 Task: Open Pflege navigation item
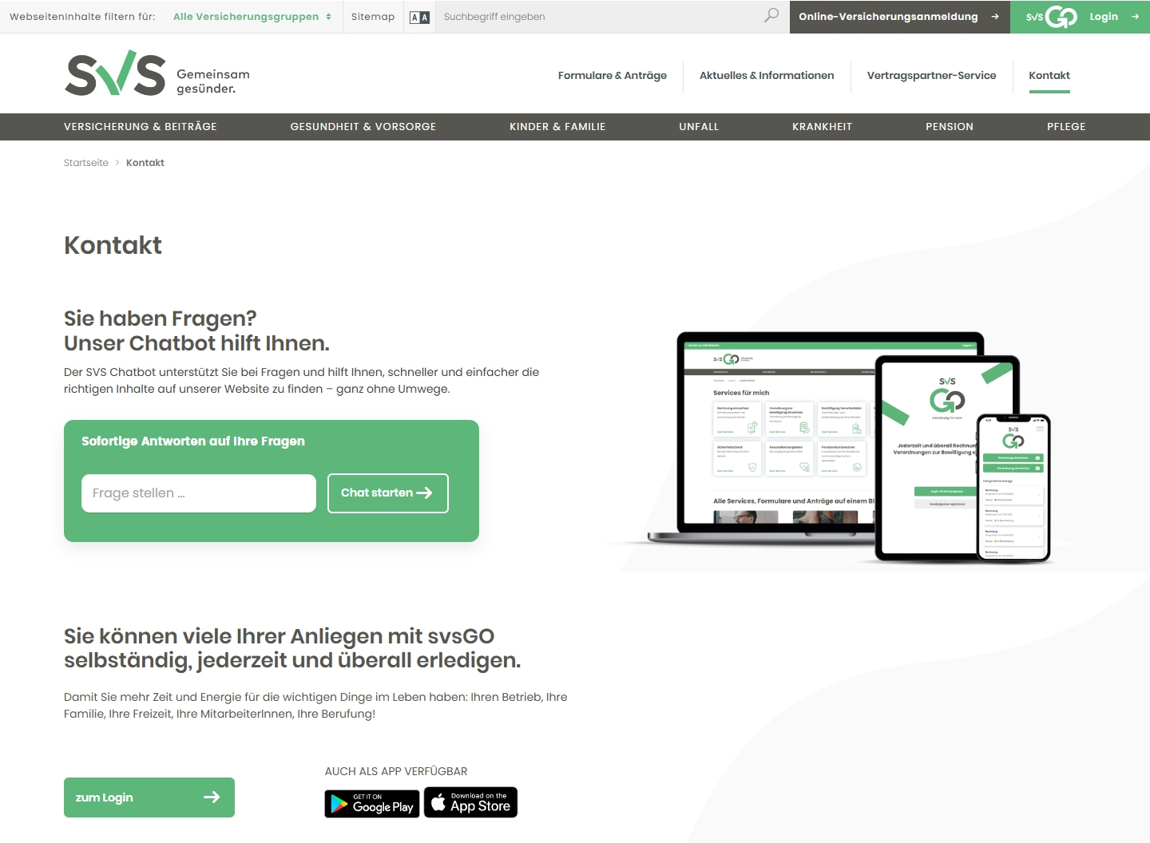coord(1066,127)
